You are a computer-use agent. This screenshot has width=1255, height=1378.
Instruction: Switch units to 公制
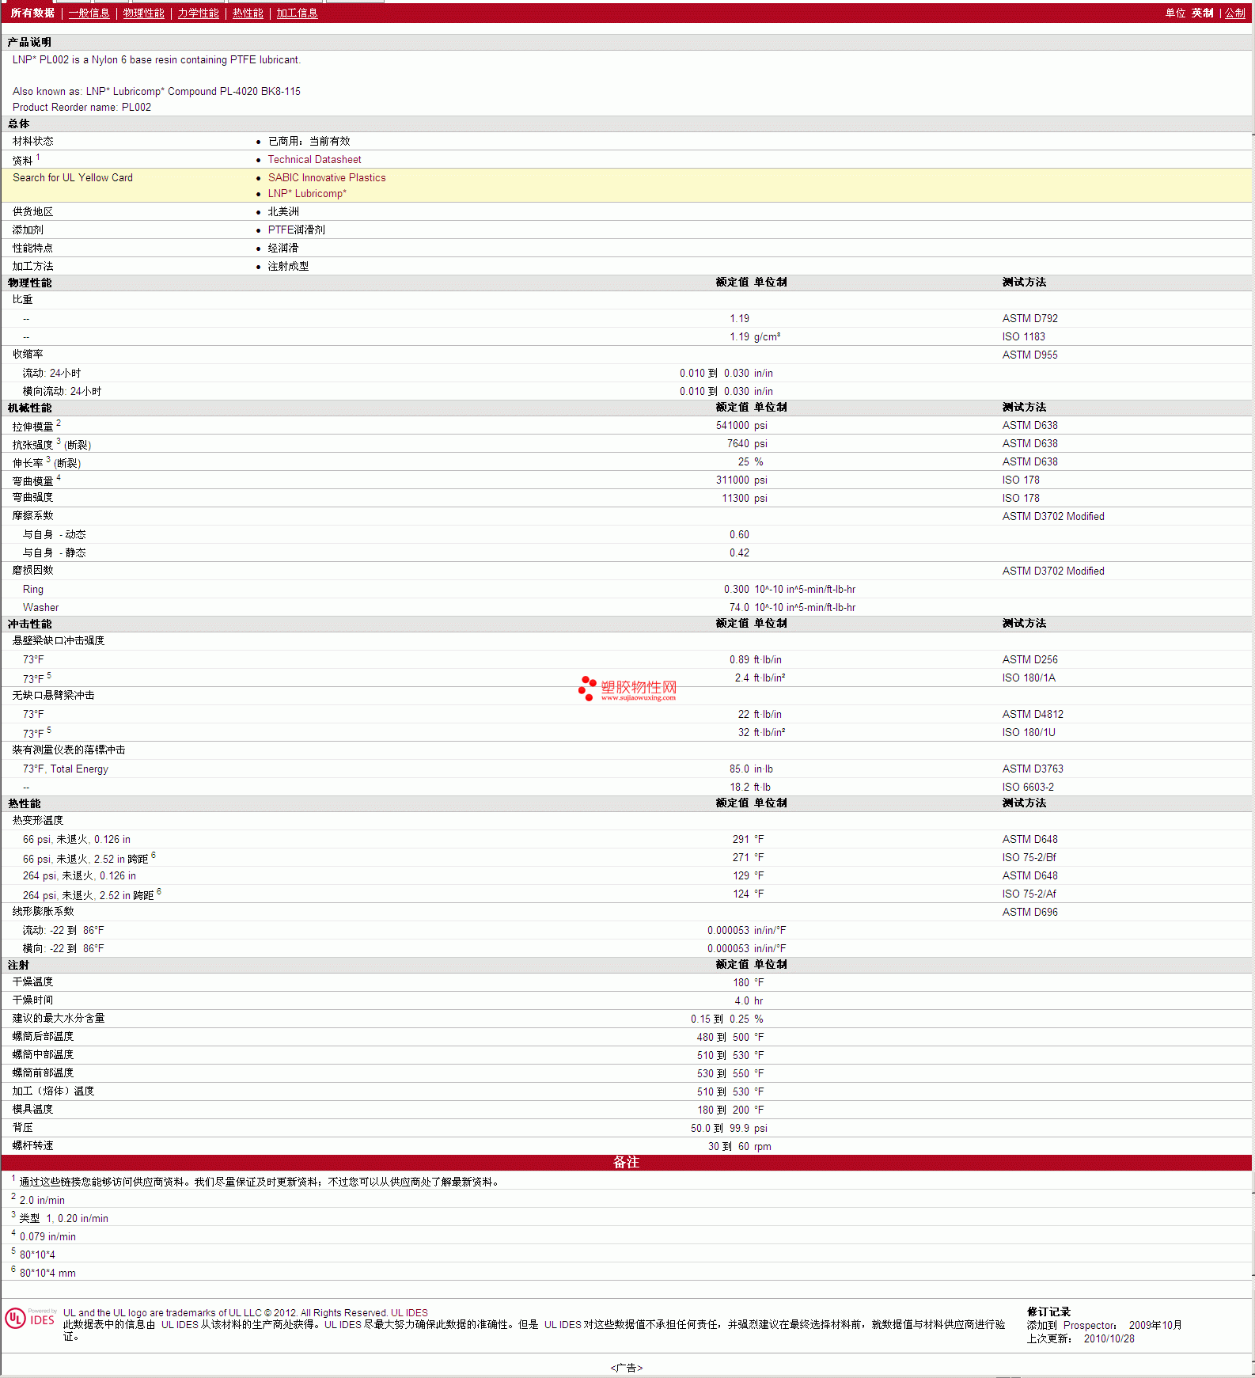pyautogui.click(x=1234, y=13)
